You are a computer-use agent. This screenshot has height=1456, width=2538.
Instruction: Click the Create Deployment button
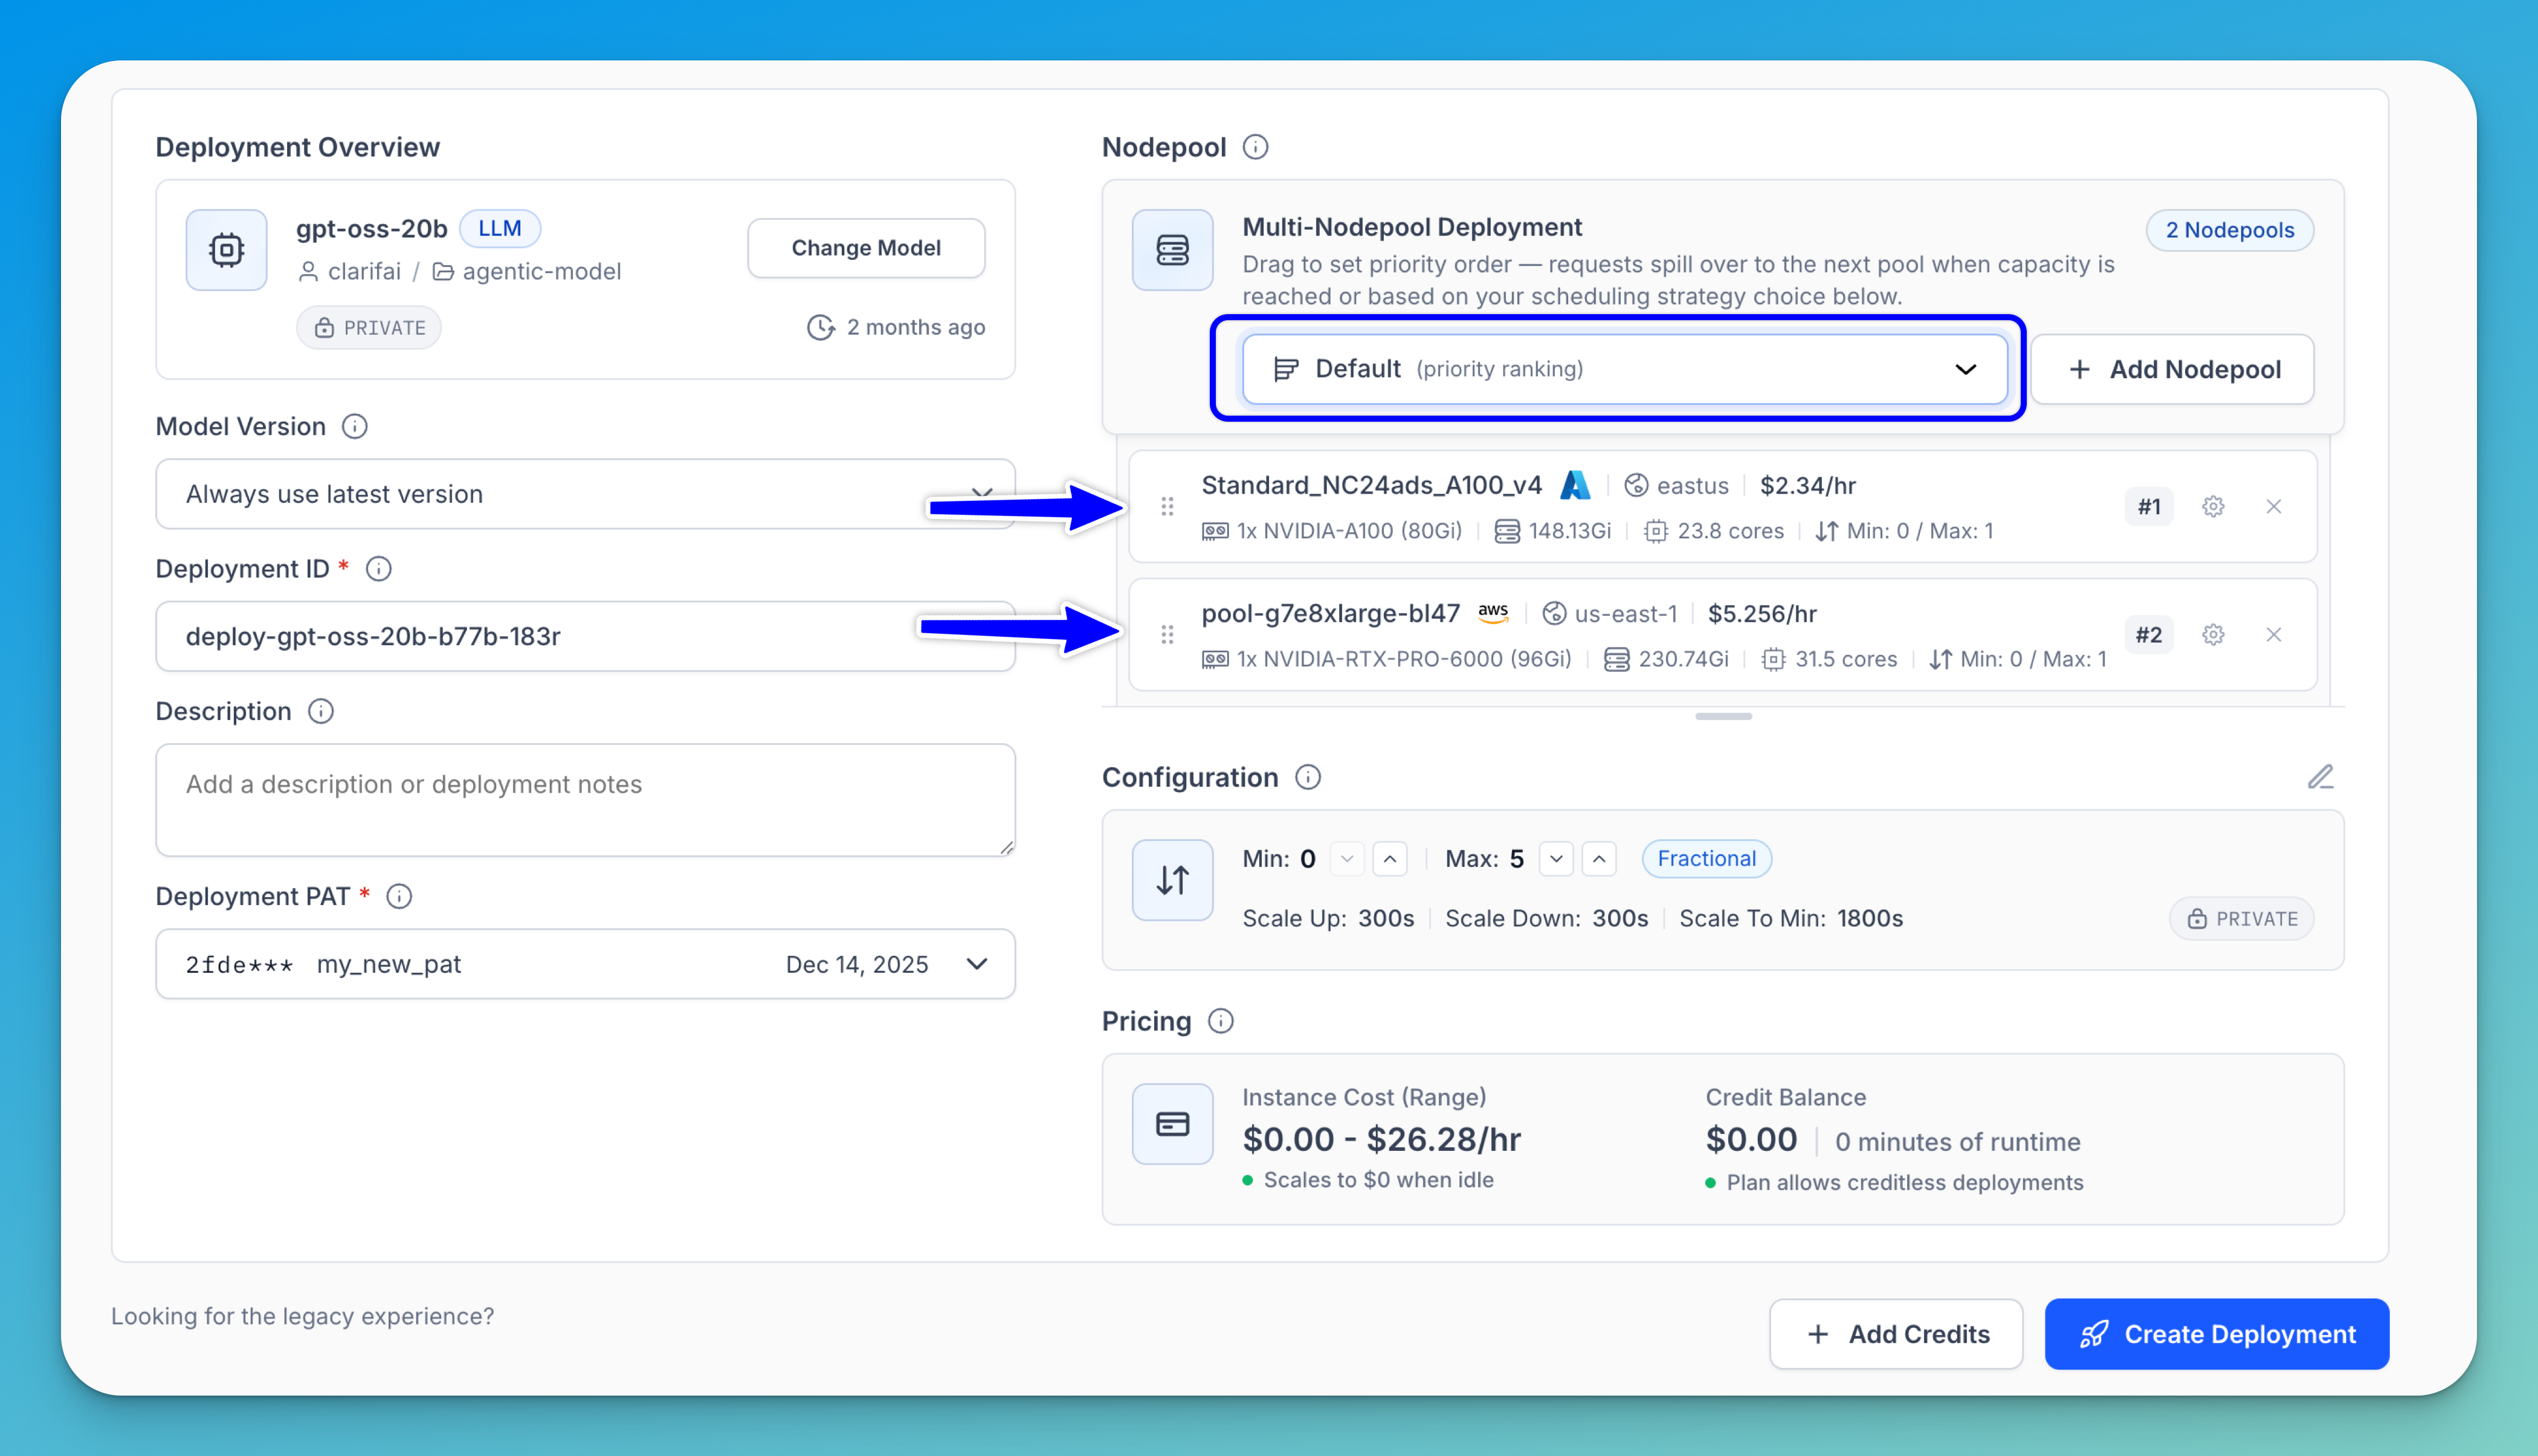click(x=2216, y=1334)
